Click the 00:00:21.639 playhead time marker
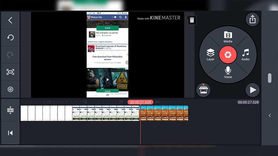Screen dimensions: 278x156 point(140,102)
